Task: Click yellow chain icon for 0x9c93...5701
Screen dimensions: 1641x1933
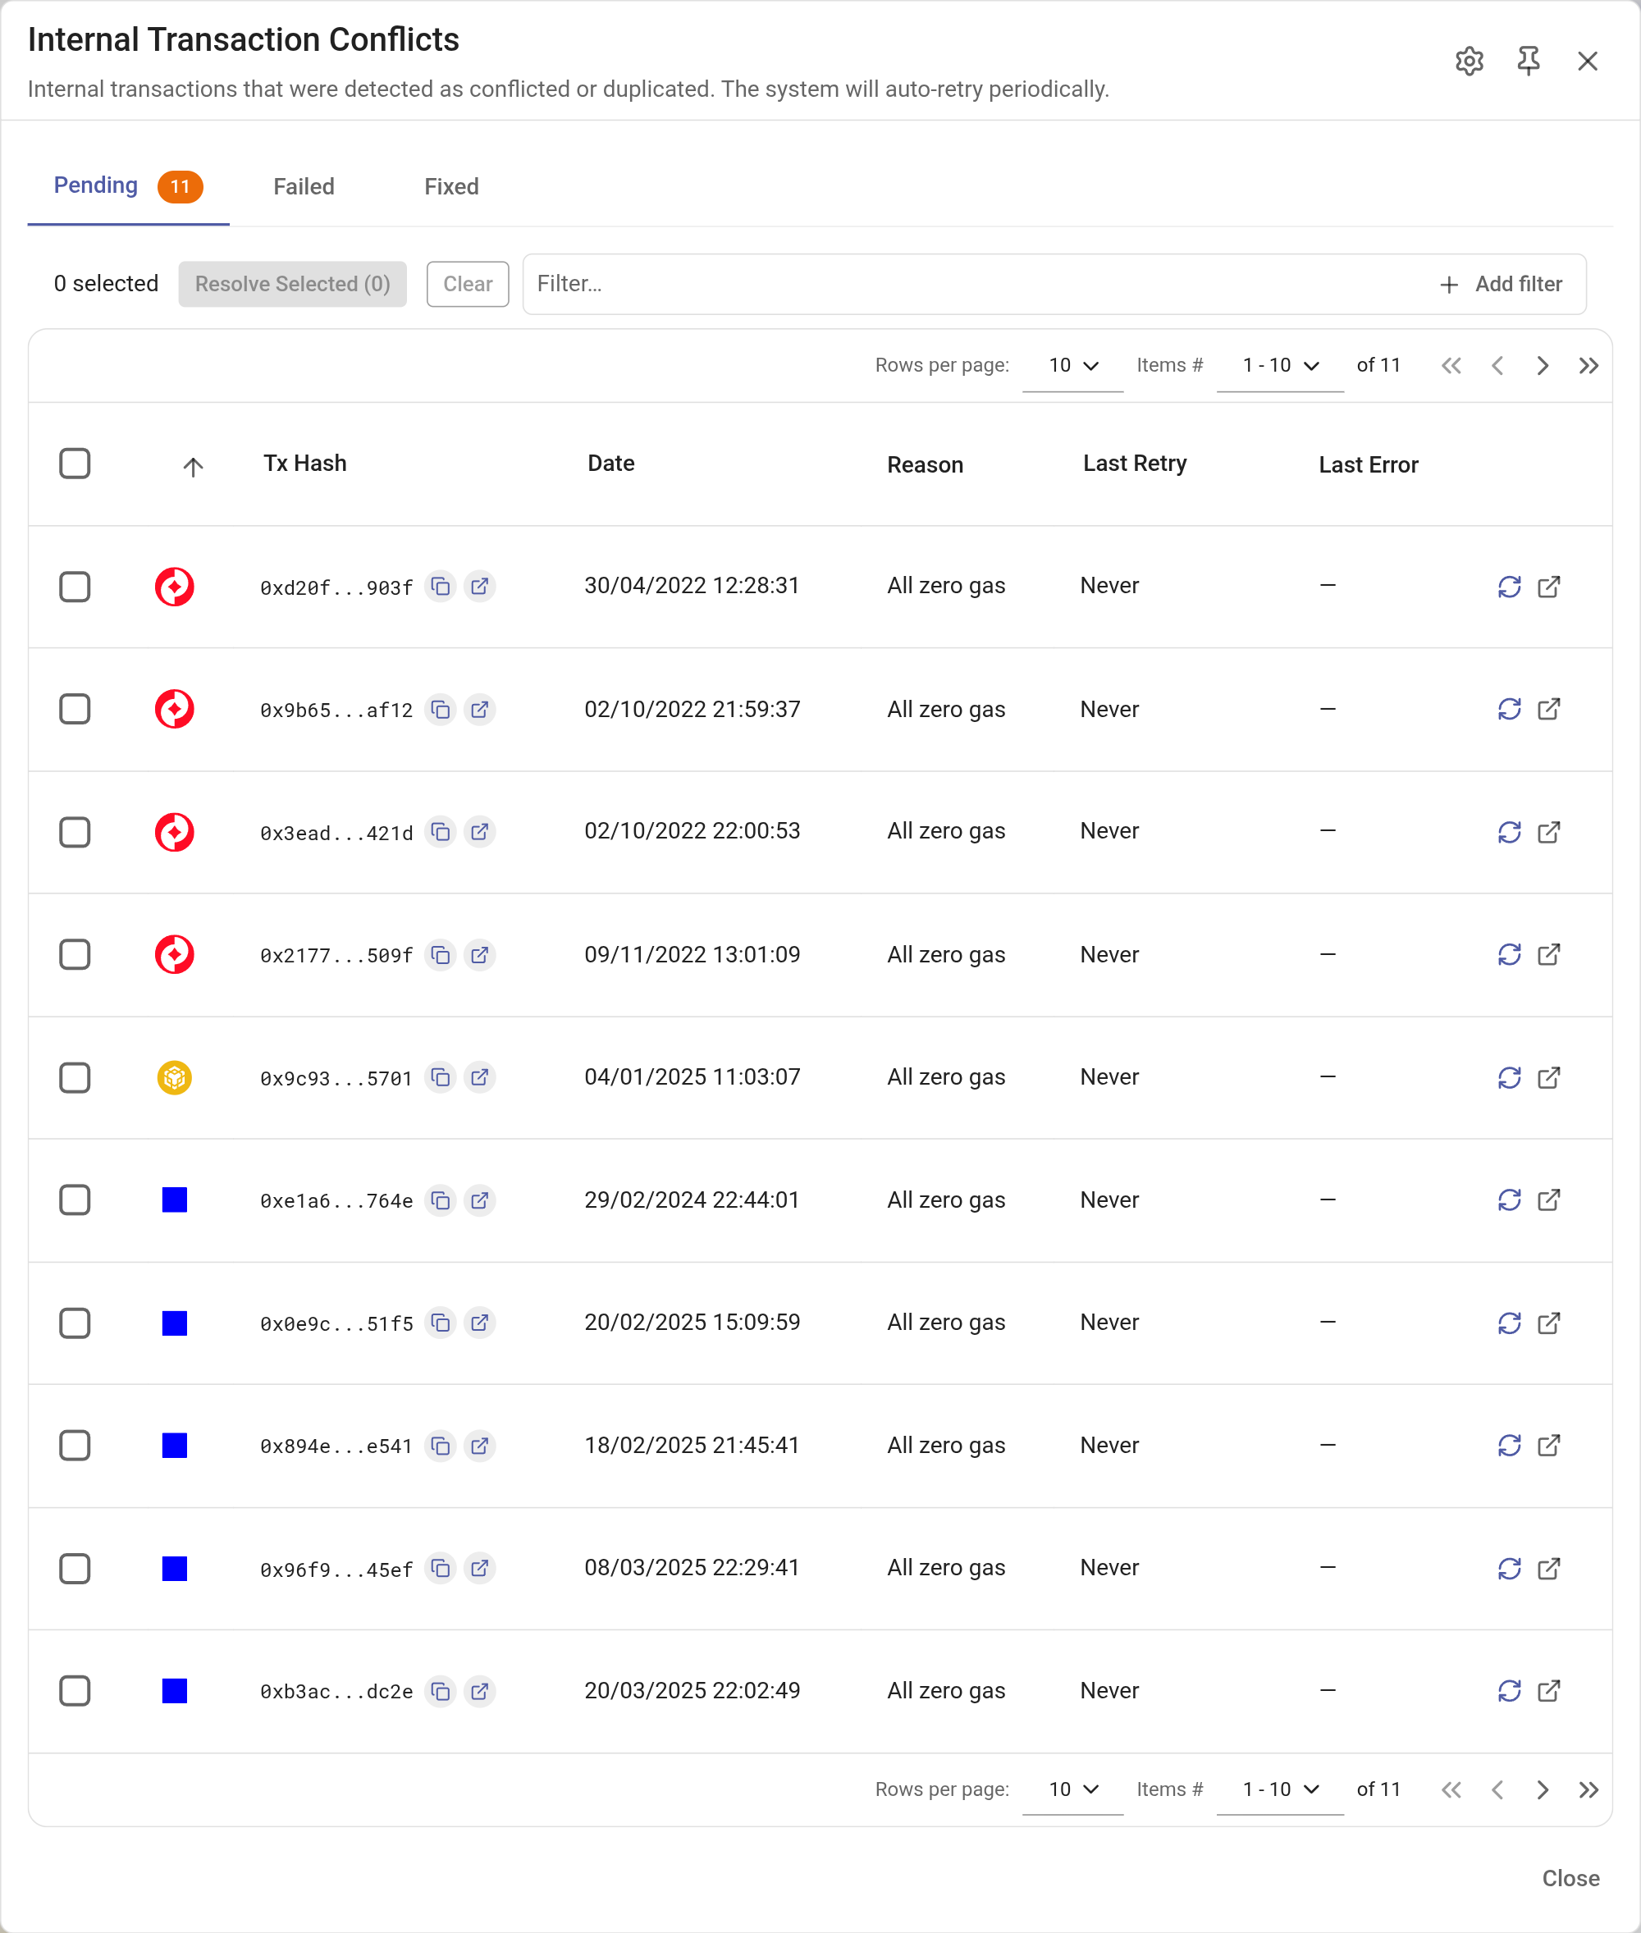Action: click(174, 1077)
